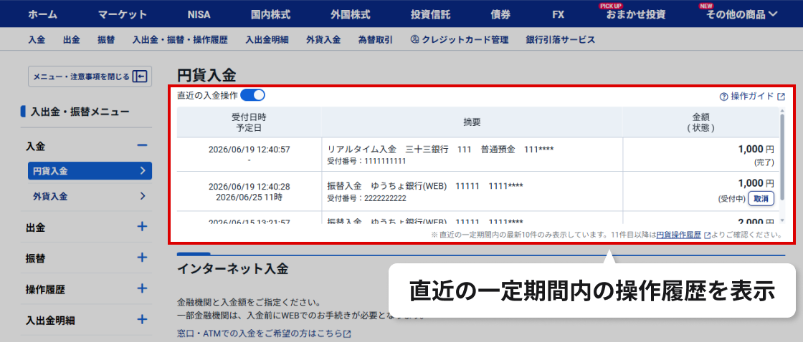Open クレジットカード管理 in sub navigation
Viewport: 803px width, 342px height.
click(x=460, y=40)
